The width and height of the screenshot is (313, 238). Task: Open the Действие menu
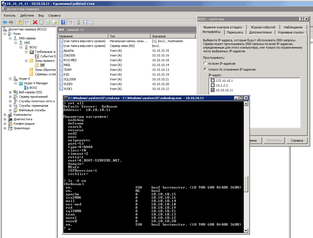(27, 15)
